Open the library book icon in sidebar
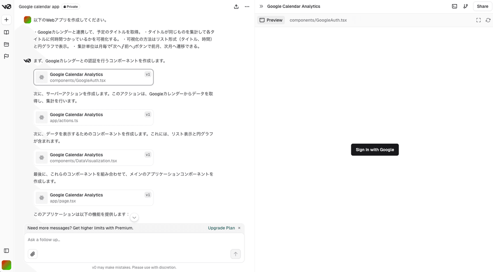The image size is (493, 272). coord(6,32)
